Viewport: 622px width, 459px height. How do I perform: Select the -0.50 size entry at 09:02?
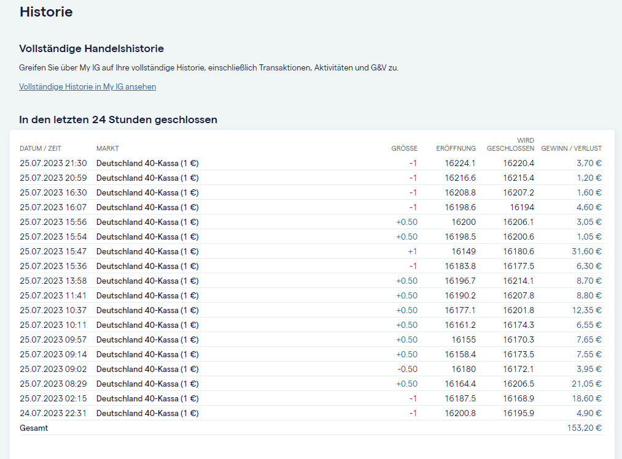[x=406, y=370]
